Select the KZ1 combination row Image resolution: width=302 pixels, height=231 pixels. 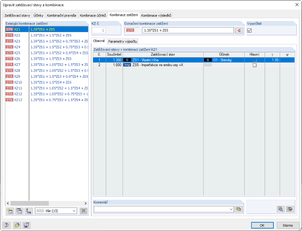[47, 29]
